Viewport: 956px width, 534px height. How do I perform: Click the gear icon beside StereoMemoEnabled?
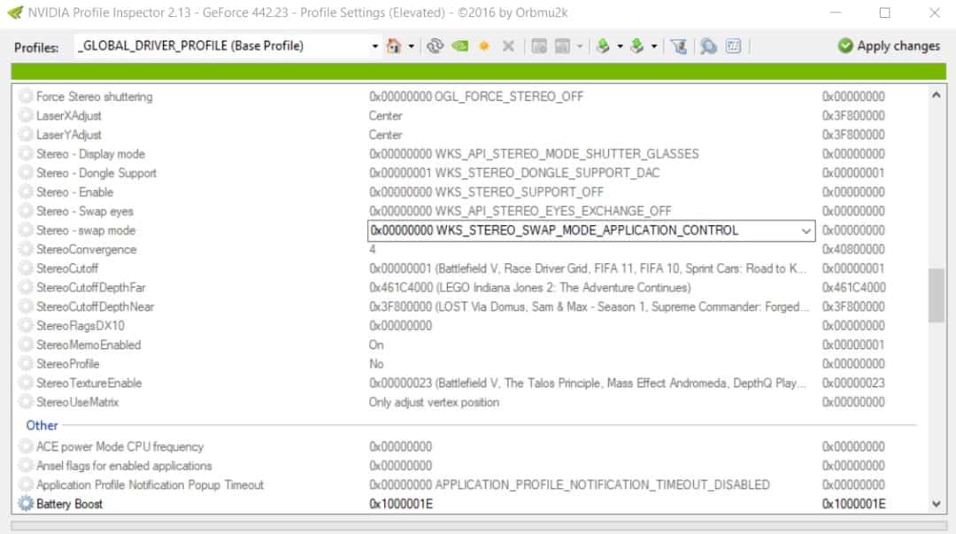coord(26,344)
